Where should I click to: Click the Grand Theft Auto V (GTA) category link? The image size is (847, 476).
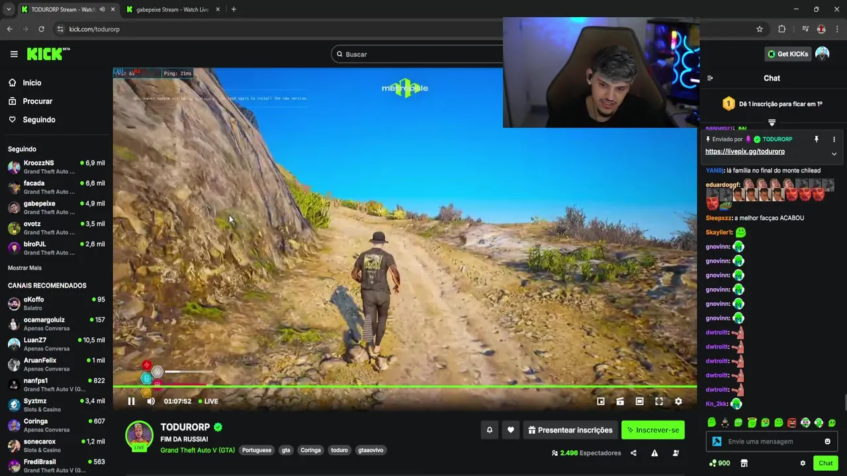pyautogui.click(x=197, y=450)
